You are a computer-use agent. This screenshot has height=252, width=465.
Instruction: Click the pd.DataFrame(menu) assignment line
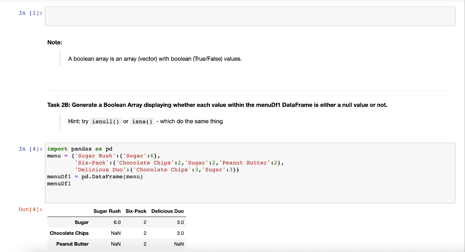pyautogui.click(x=95, y=176)
